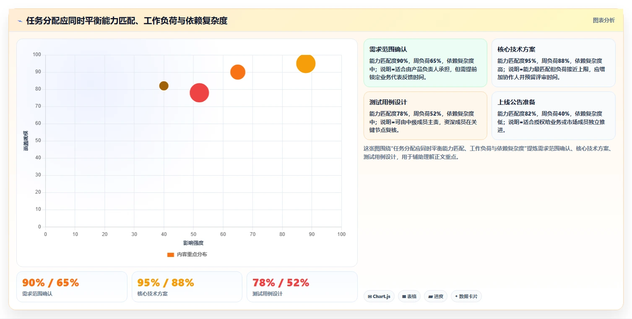Image resolution: width=632 pixels, height=319 pixels.
Task: Click 需求范围确认 label under 90% / 65%
Action: (x=37, y=294)
